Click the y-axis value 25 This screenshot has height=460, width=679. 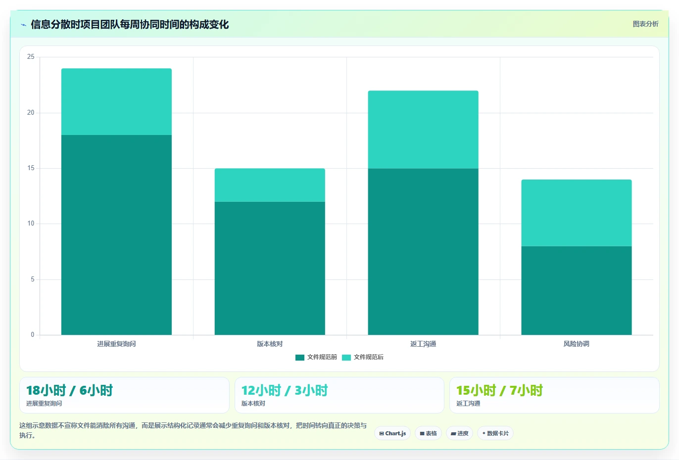click(x=31, y=57)
